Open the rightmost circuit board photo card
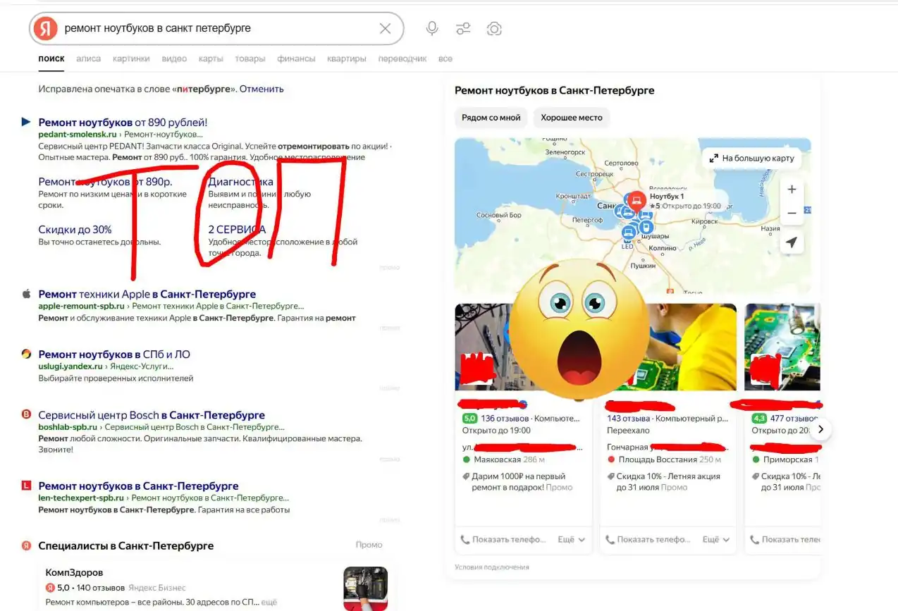 782,347
